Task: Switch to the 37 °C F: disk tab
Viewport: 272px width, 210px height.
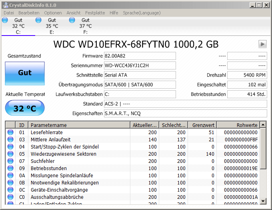Action: click(x=86, y=26)
